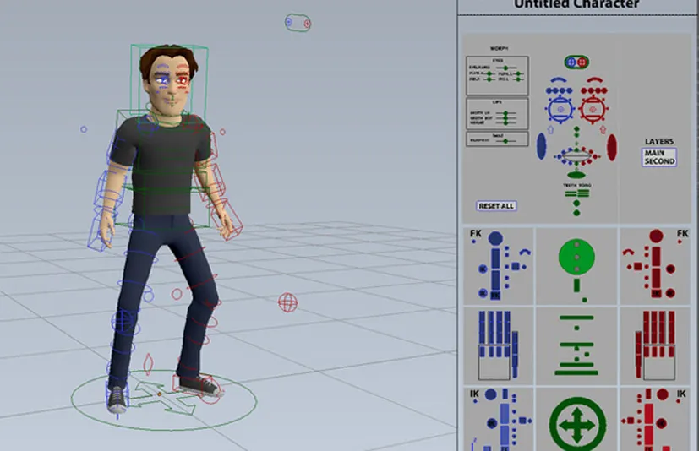Select the SECOND layer option
Screen dimensions: 699x451
pos(659,160)
